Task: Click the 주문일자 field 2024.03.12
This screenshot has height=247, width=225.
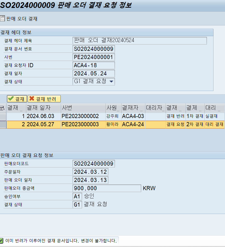Action: 90,172
